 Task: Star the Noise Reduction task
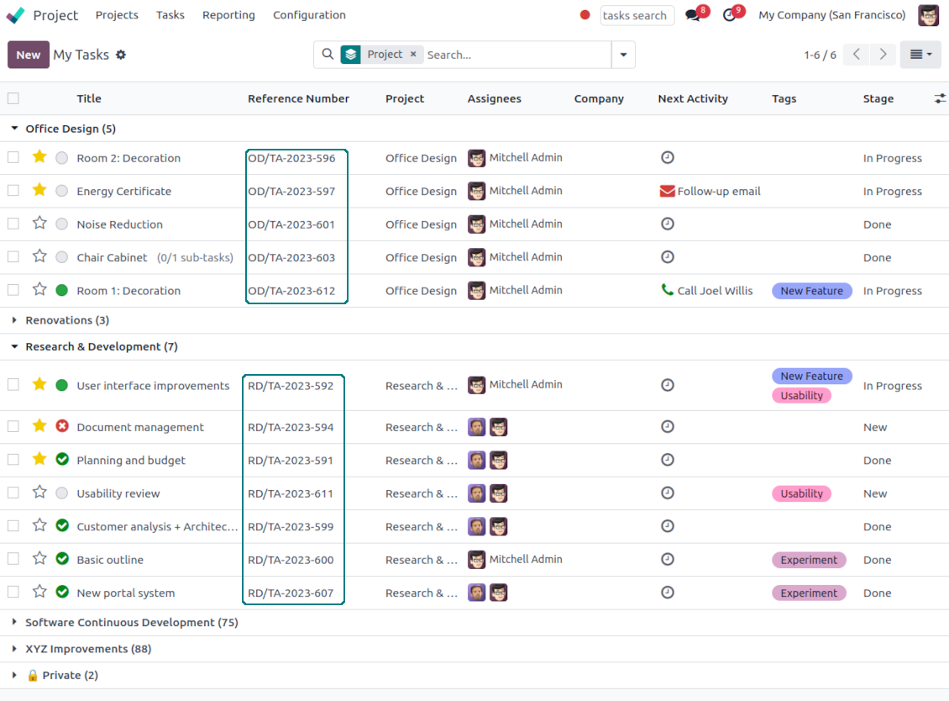(39, 224)
